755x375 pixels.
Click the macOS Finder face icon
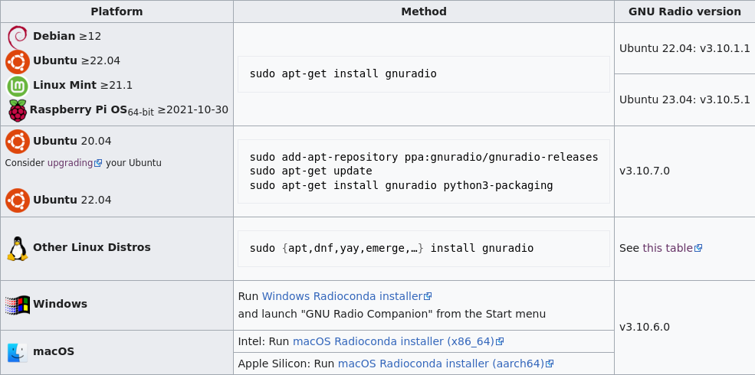(18, 352)
